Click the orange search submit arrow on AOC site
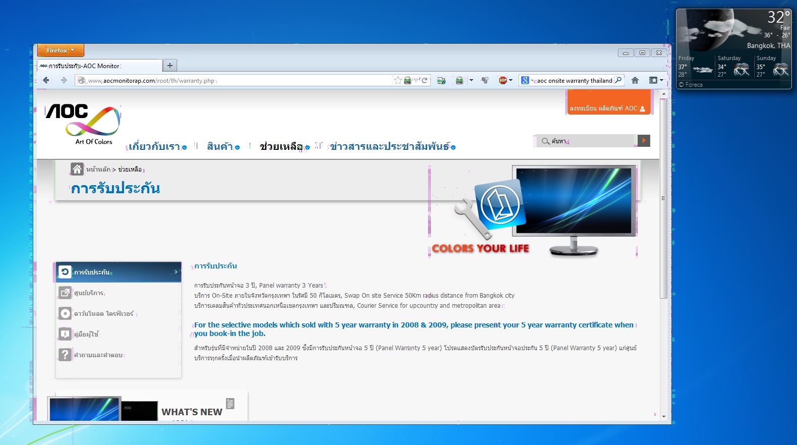Image resolution: width=797 pixels, height=445 pixels. [x=644, y=141]
